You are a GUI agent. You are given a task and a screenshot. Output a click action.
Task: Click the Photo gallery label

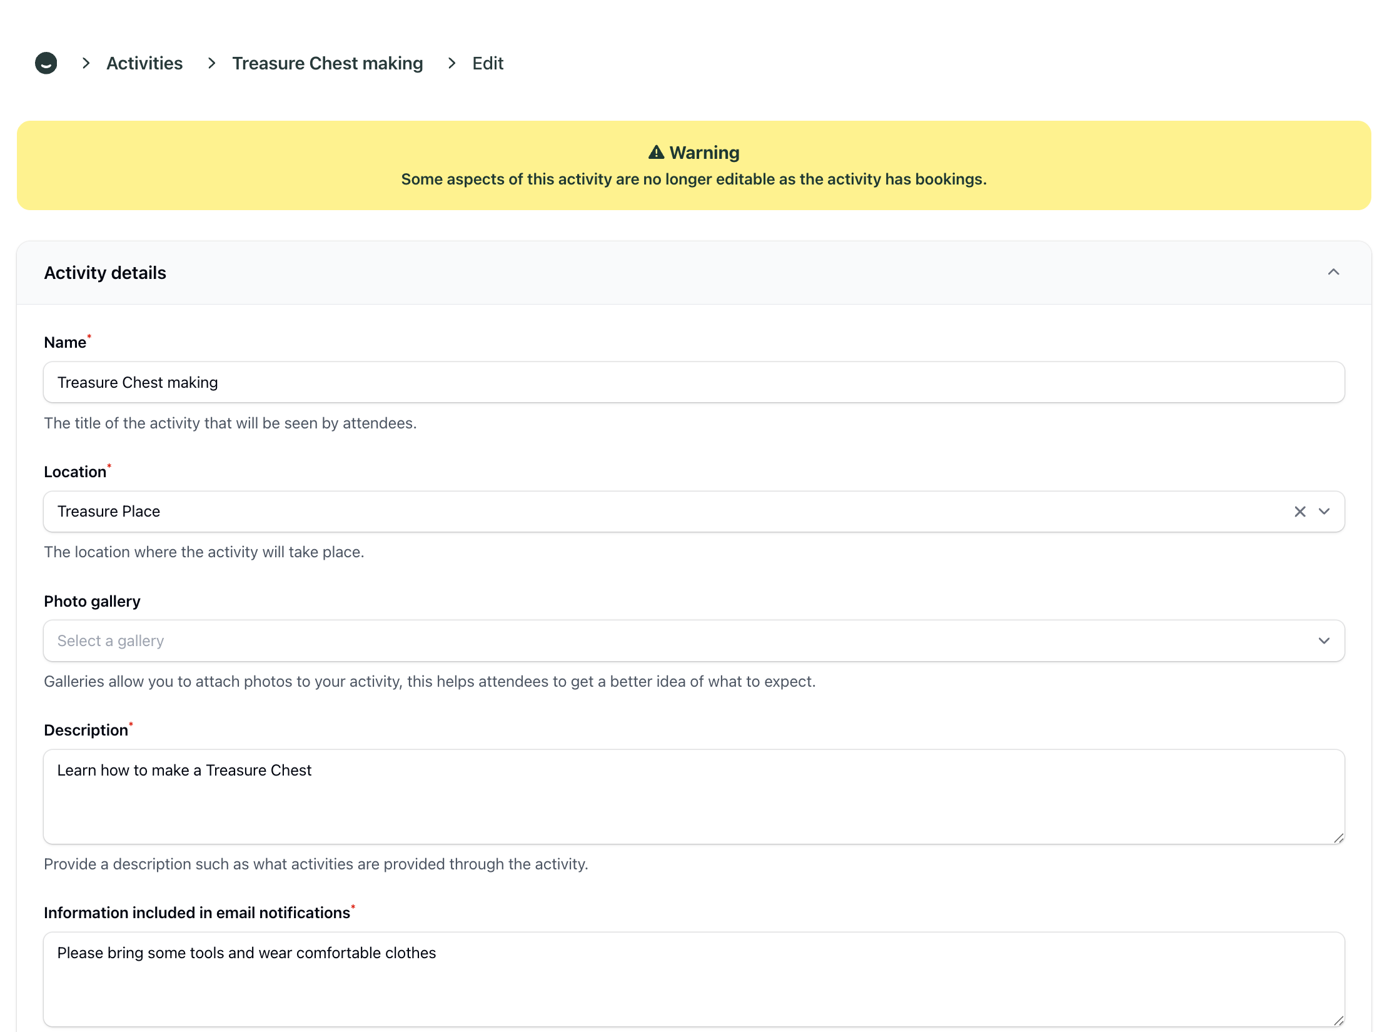click(92, 601)
